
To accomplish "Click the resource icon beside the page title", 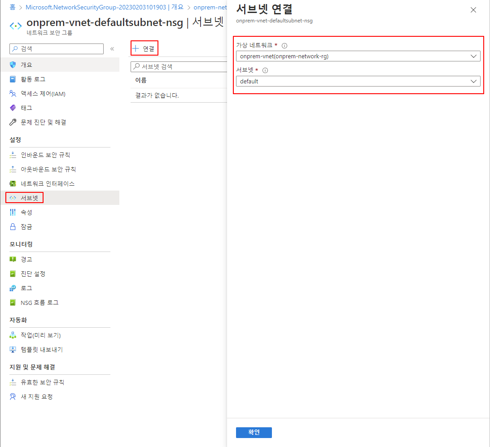I will (x=15, y=26).
